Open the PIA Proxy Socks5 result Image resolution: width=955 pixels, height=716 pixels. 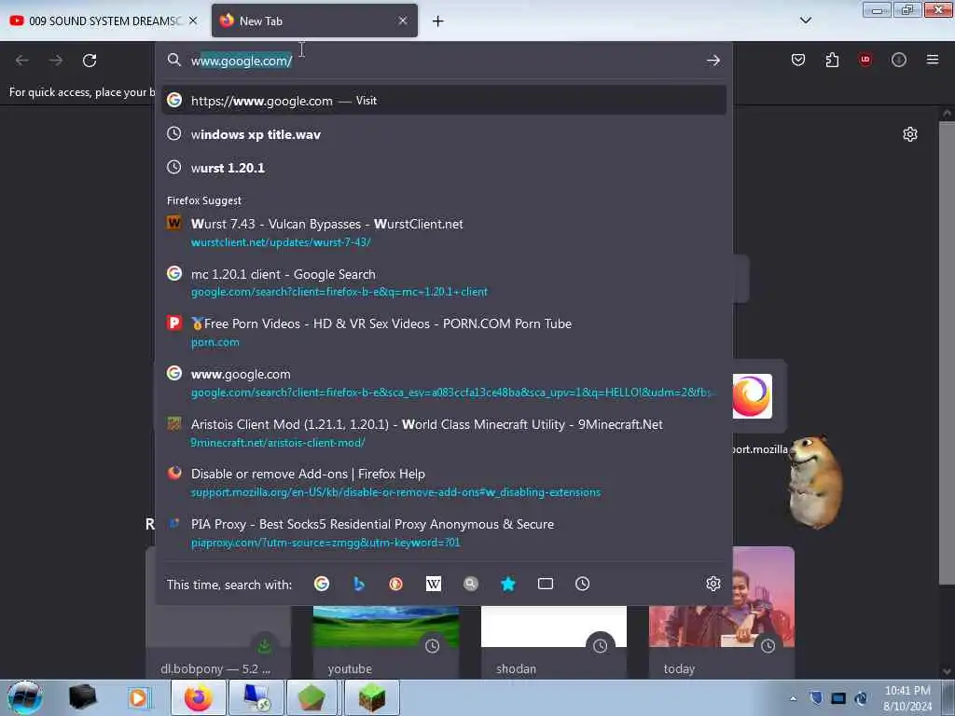point(444,532)
